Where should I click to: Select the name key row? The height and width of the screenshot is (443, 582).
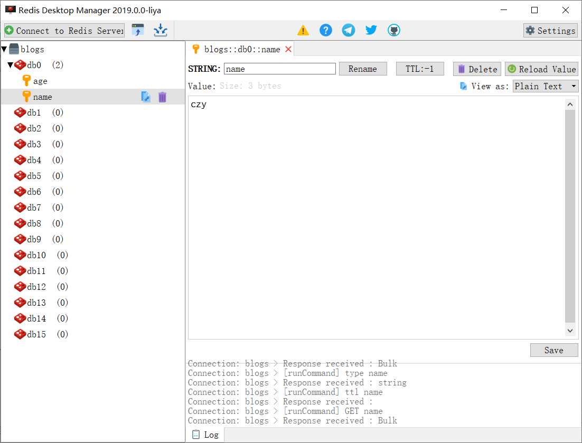click(x=93, y=97)
